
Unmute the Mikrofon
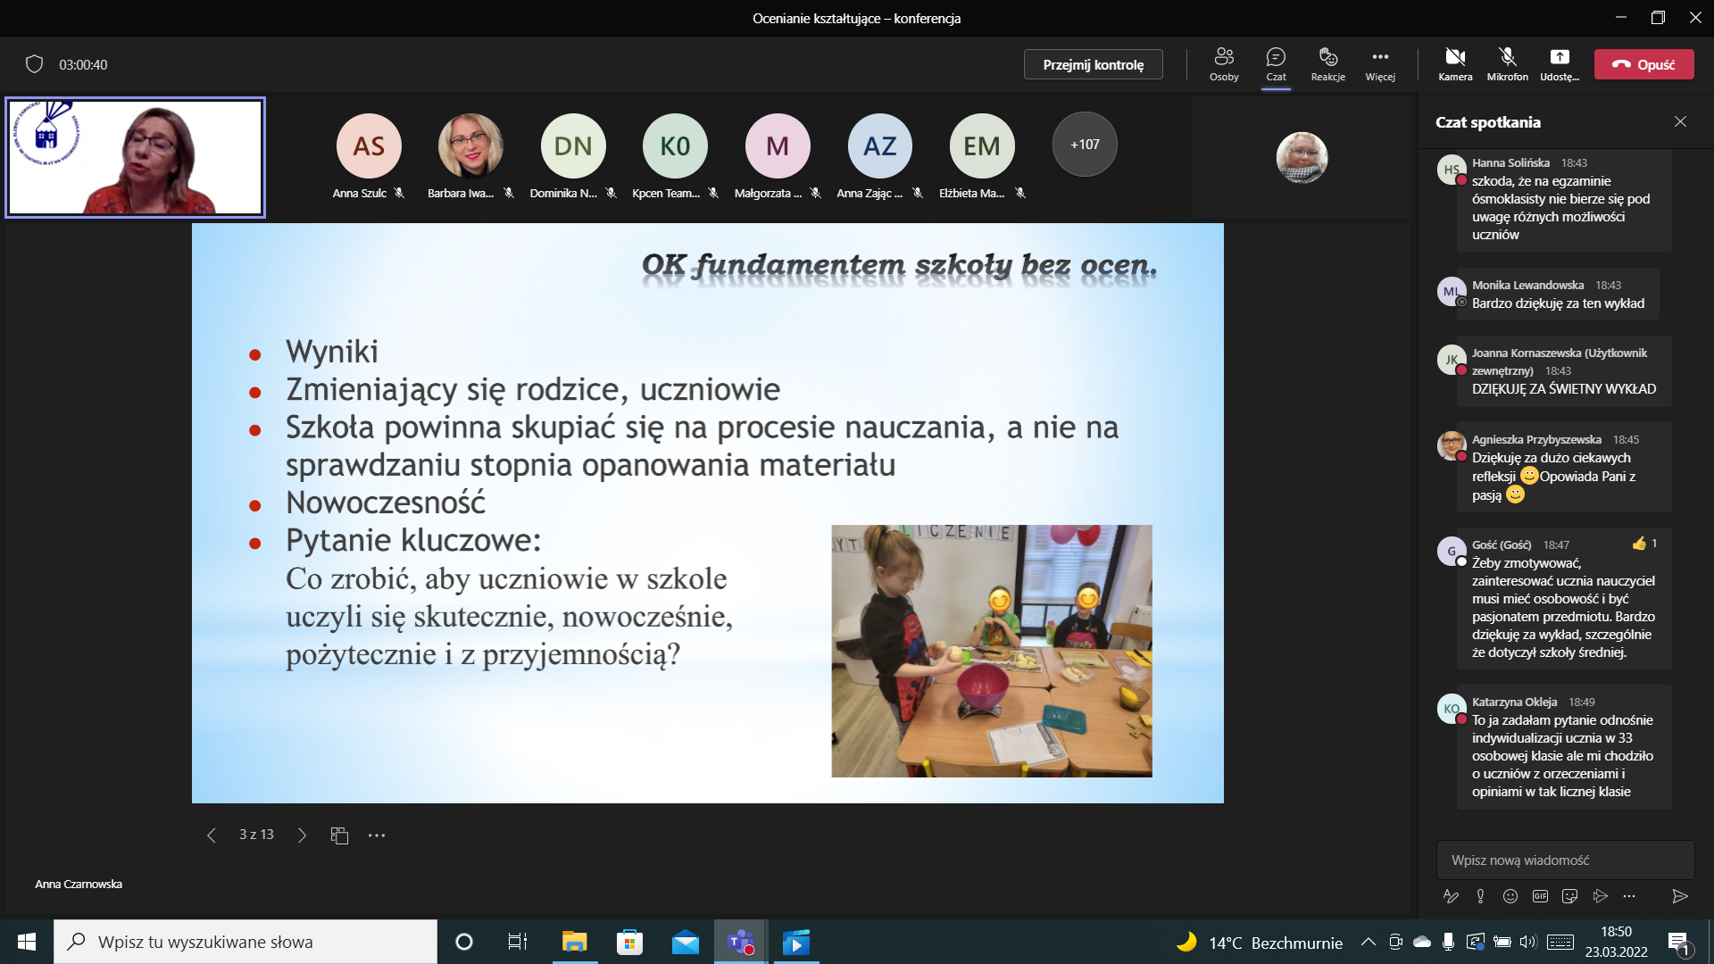tap(1508, 64)
